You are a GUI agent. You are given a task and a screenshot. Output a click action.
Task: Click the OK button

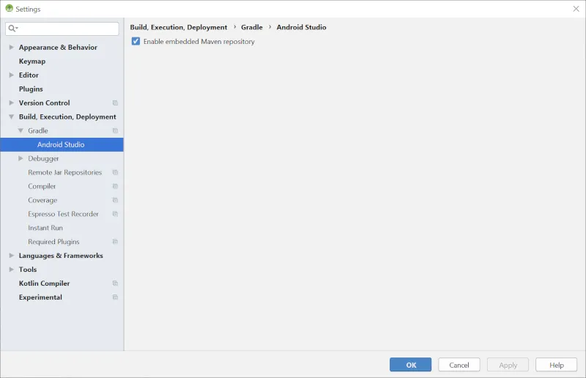click(410, 365)
